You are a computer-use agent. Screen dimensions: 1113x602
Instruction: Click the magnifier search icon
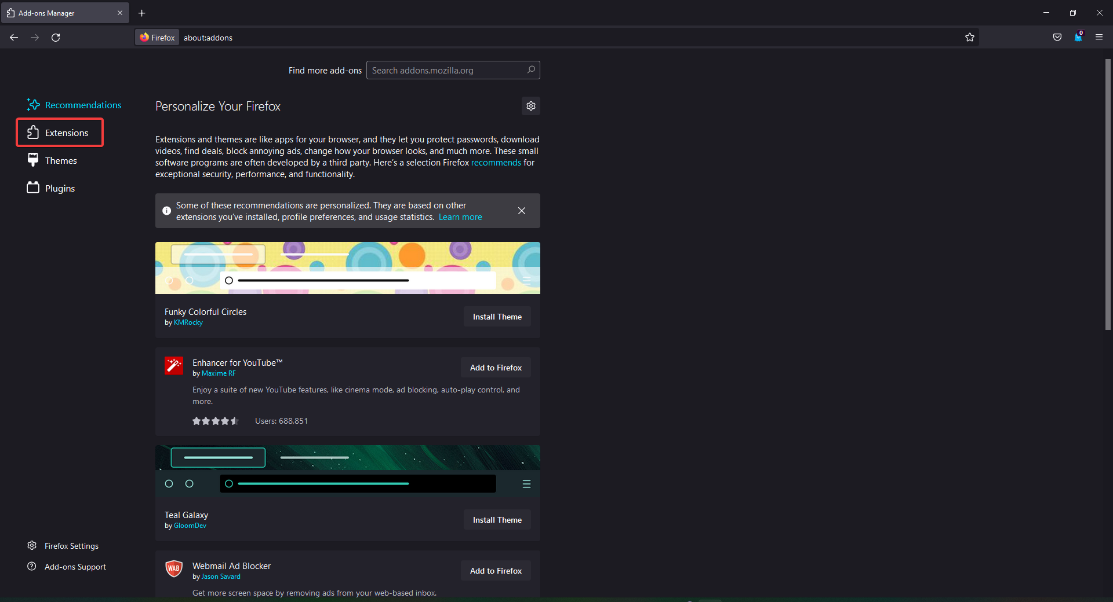coord(531,70)
